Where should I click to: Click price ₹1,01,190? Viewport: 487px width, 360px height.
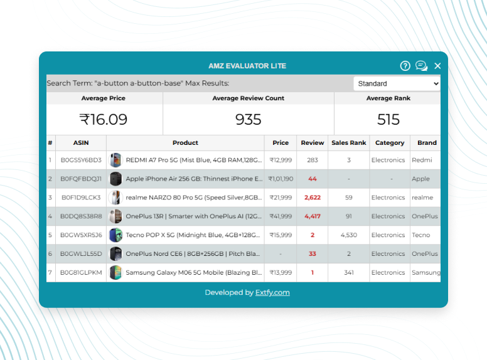[281, 179]
